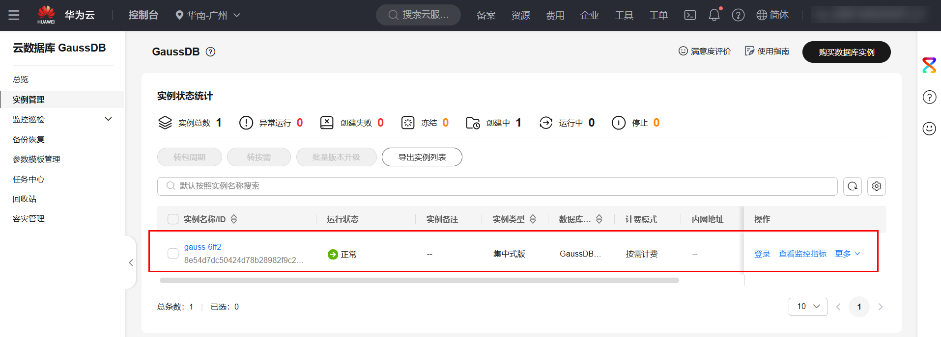
Task: Expand the 监控巡检 sidebar group
Action: (x=109, y=119)
